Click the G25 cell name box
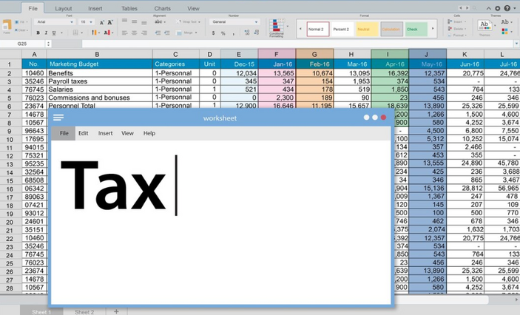This screenshot has width=520, height=315. [24, 44]
